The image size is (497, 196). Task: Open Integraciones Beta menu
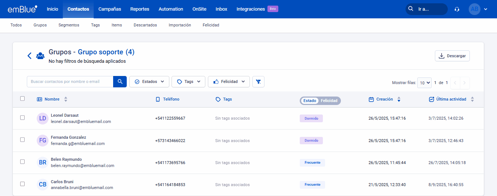pyautogui.click(x=257, y=9)
